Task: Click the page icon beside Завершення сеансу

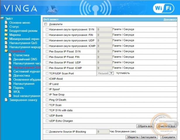Action: (6, 100)
